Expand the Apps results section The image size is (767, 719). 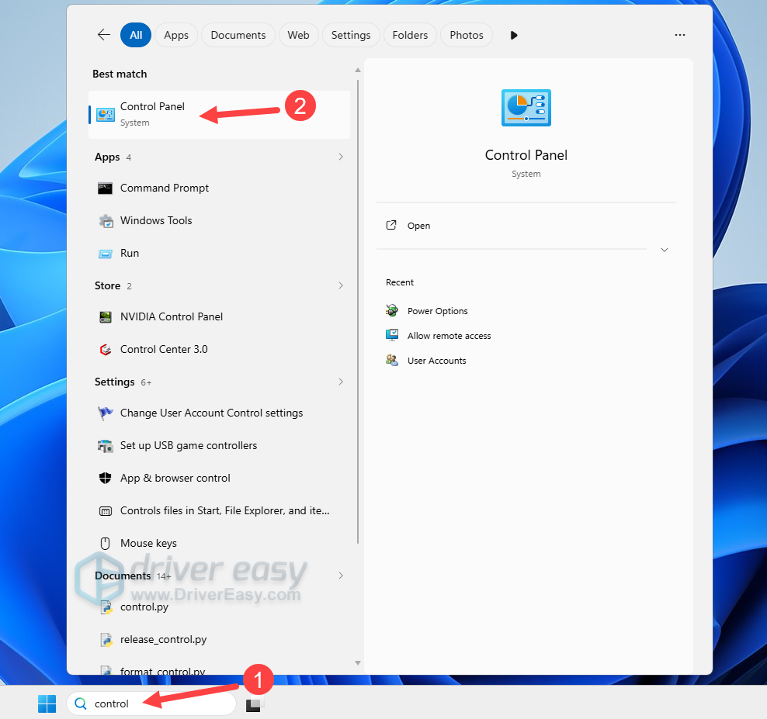(341, 157)
